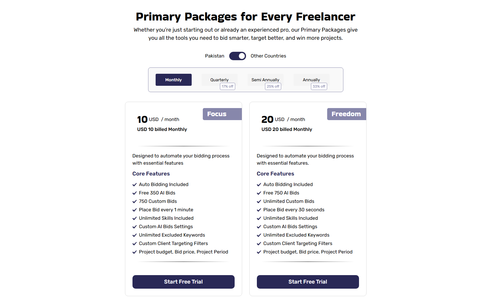Toggle the Pakistan / Other Countries switch
496x301 pixels.
click(237, 56)
